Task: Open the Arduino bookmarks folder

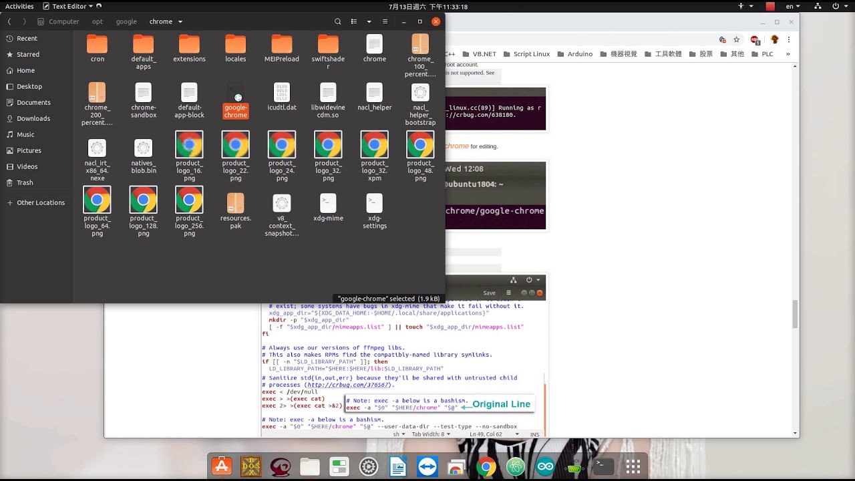Action: pos(574,54)
